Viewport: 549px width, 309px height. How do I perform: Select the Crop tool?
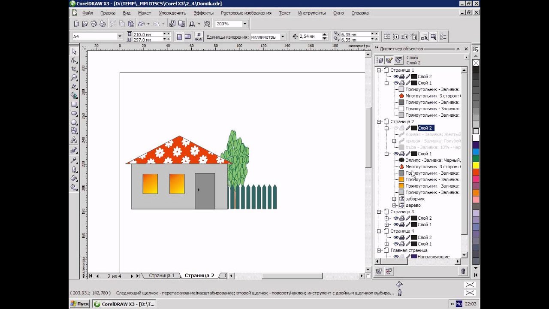click(x=74, y=69)
